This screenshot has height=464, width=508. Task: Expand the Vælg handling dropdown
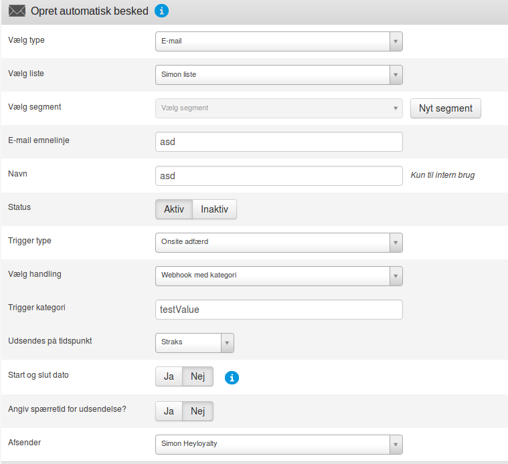point(278,275)
